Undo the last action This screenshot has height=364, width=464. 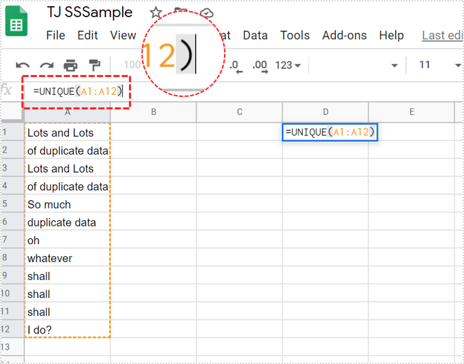22,66
